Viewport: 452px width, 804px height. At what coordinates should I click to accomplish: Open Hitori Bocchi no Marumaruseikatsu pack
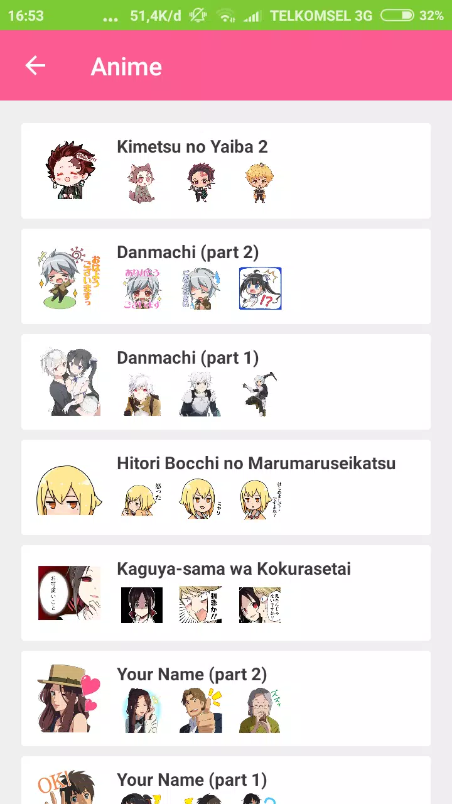pyautogui.click(x=226, y=487)
